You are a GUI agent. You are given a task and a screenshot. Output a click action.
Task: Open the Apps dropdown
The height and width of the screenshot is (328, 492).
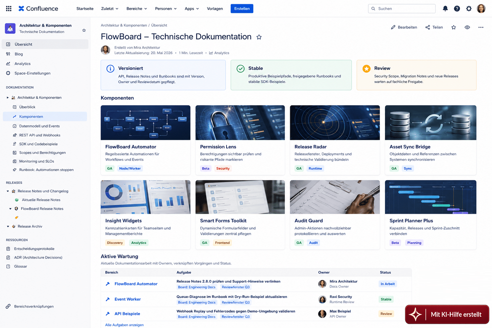coord(192,9)
